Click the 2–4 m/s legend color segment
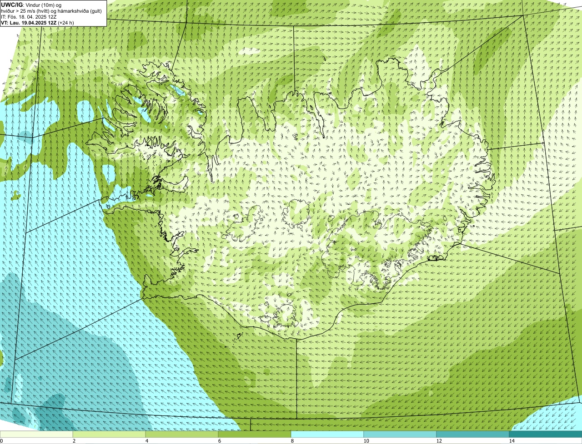Viewport: 582px width, 444px height. pyautogui.click(x=109, y=434)
